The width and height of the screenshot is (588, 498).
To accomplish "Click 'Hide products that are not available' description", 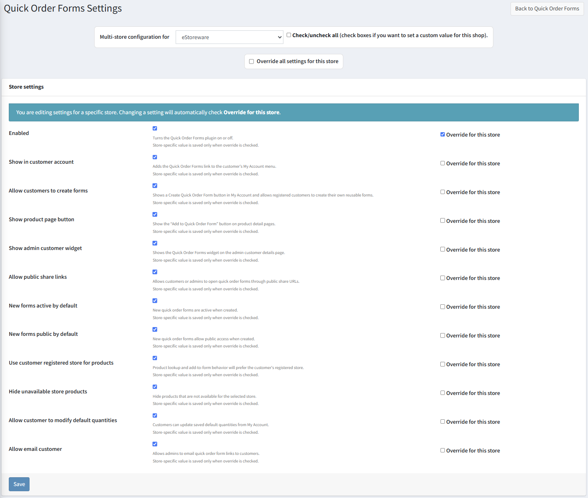I will pyautogui.click(x=204, y=397).
